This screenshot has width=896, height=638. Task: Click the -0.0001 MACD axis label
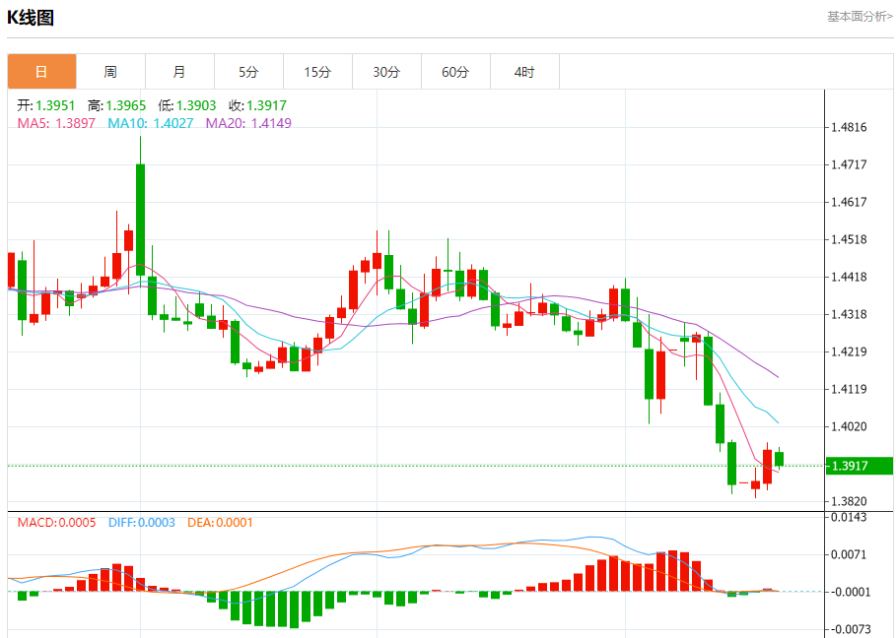point(851,593)
